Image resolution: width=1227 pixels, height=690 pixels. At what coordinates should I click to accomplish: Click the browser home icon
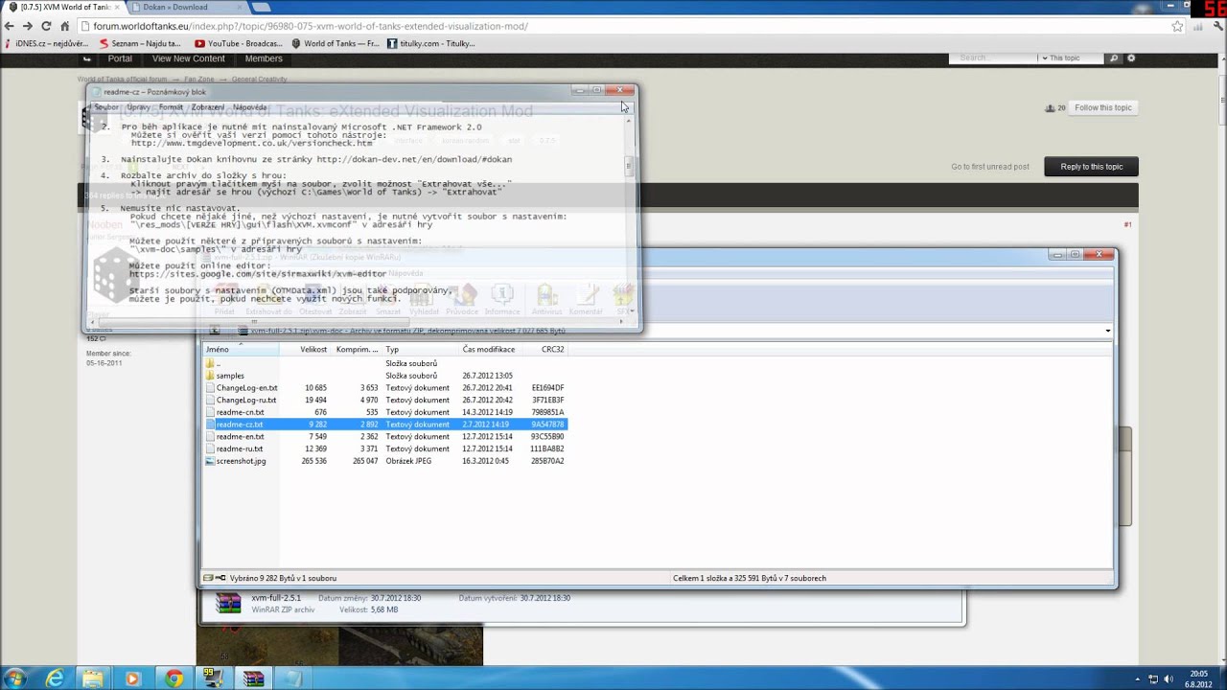click(x=65, y=26)
